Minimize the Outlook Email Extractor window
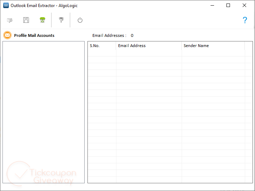This screenshot has width=255, height=191. [x=212, y=5]
